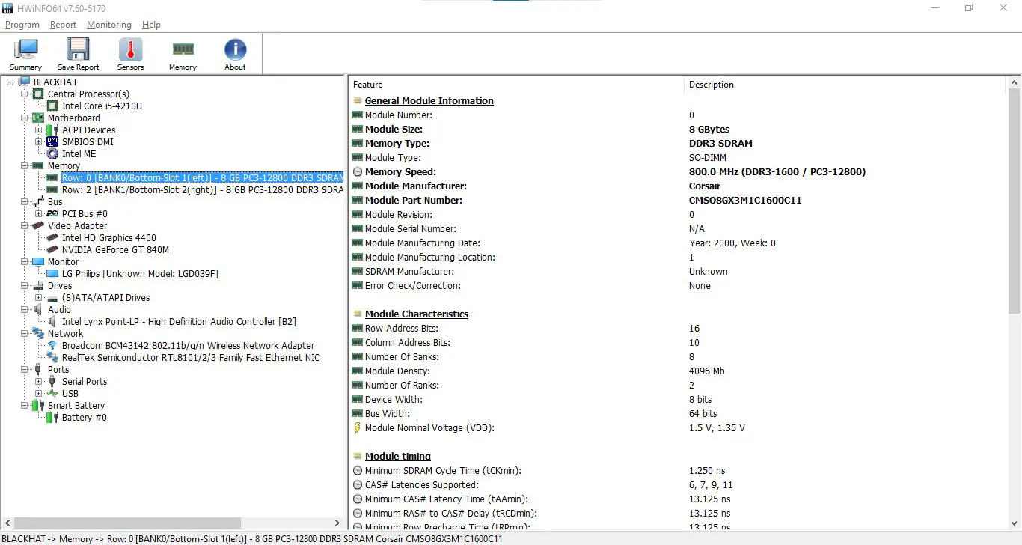Open the Report menu
Screen dimensions: 1022x545
(x=63, y=24)
